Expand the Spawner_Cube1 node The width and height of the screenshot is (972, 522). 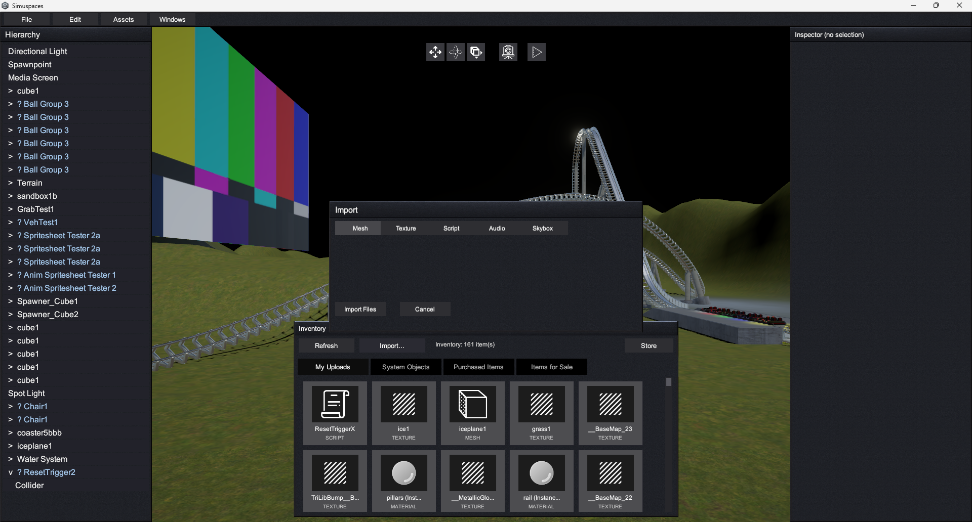[x=10, y=301]
